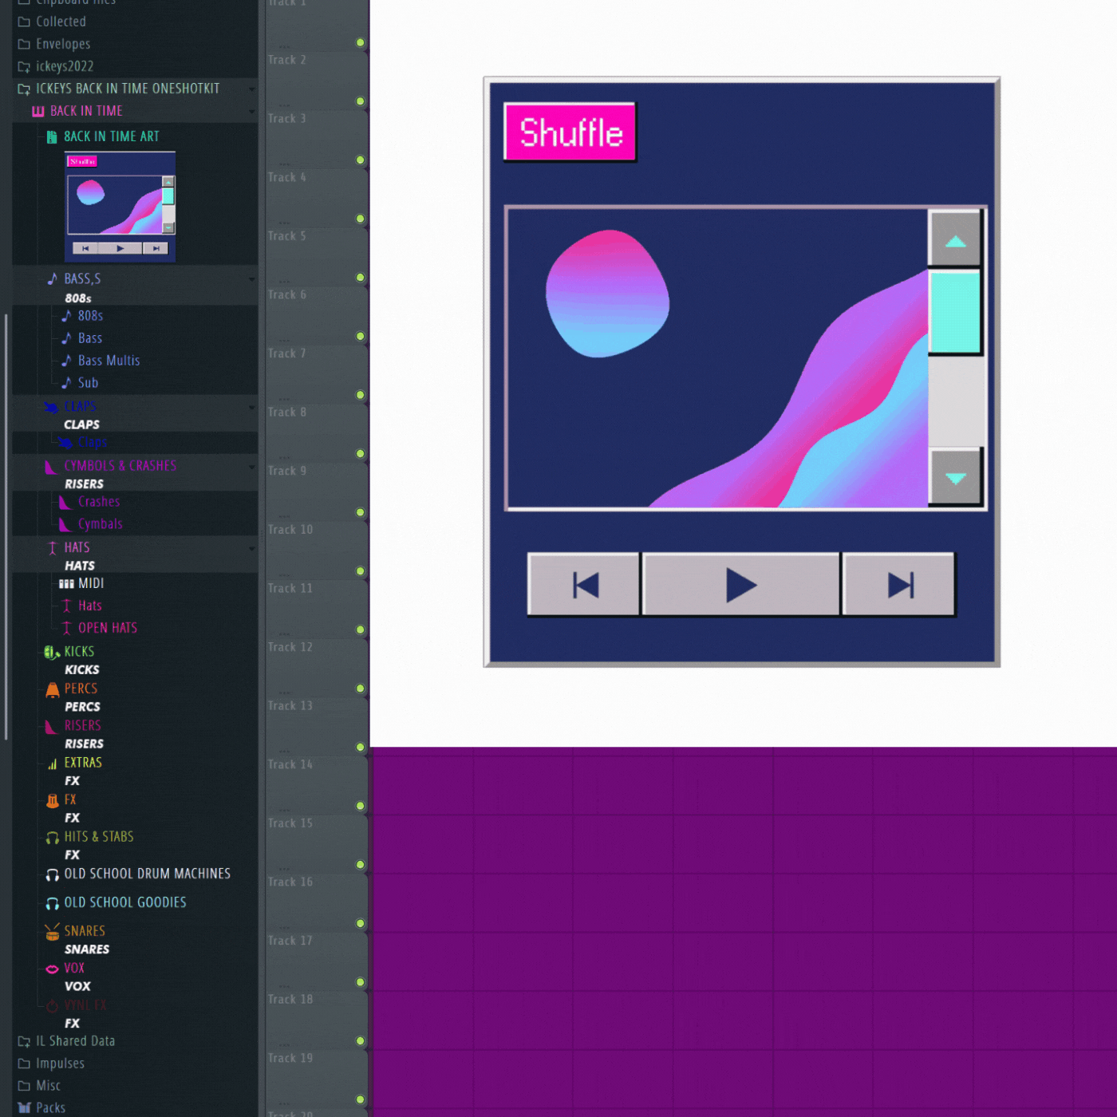Click the pink Shuffle button
The width and height of the screenshot is (1117, 1117).
[570, 132]
